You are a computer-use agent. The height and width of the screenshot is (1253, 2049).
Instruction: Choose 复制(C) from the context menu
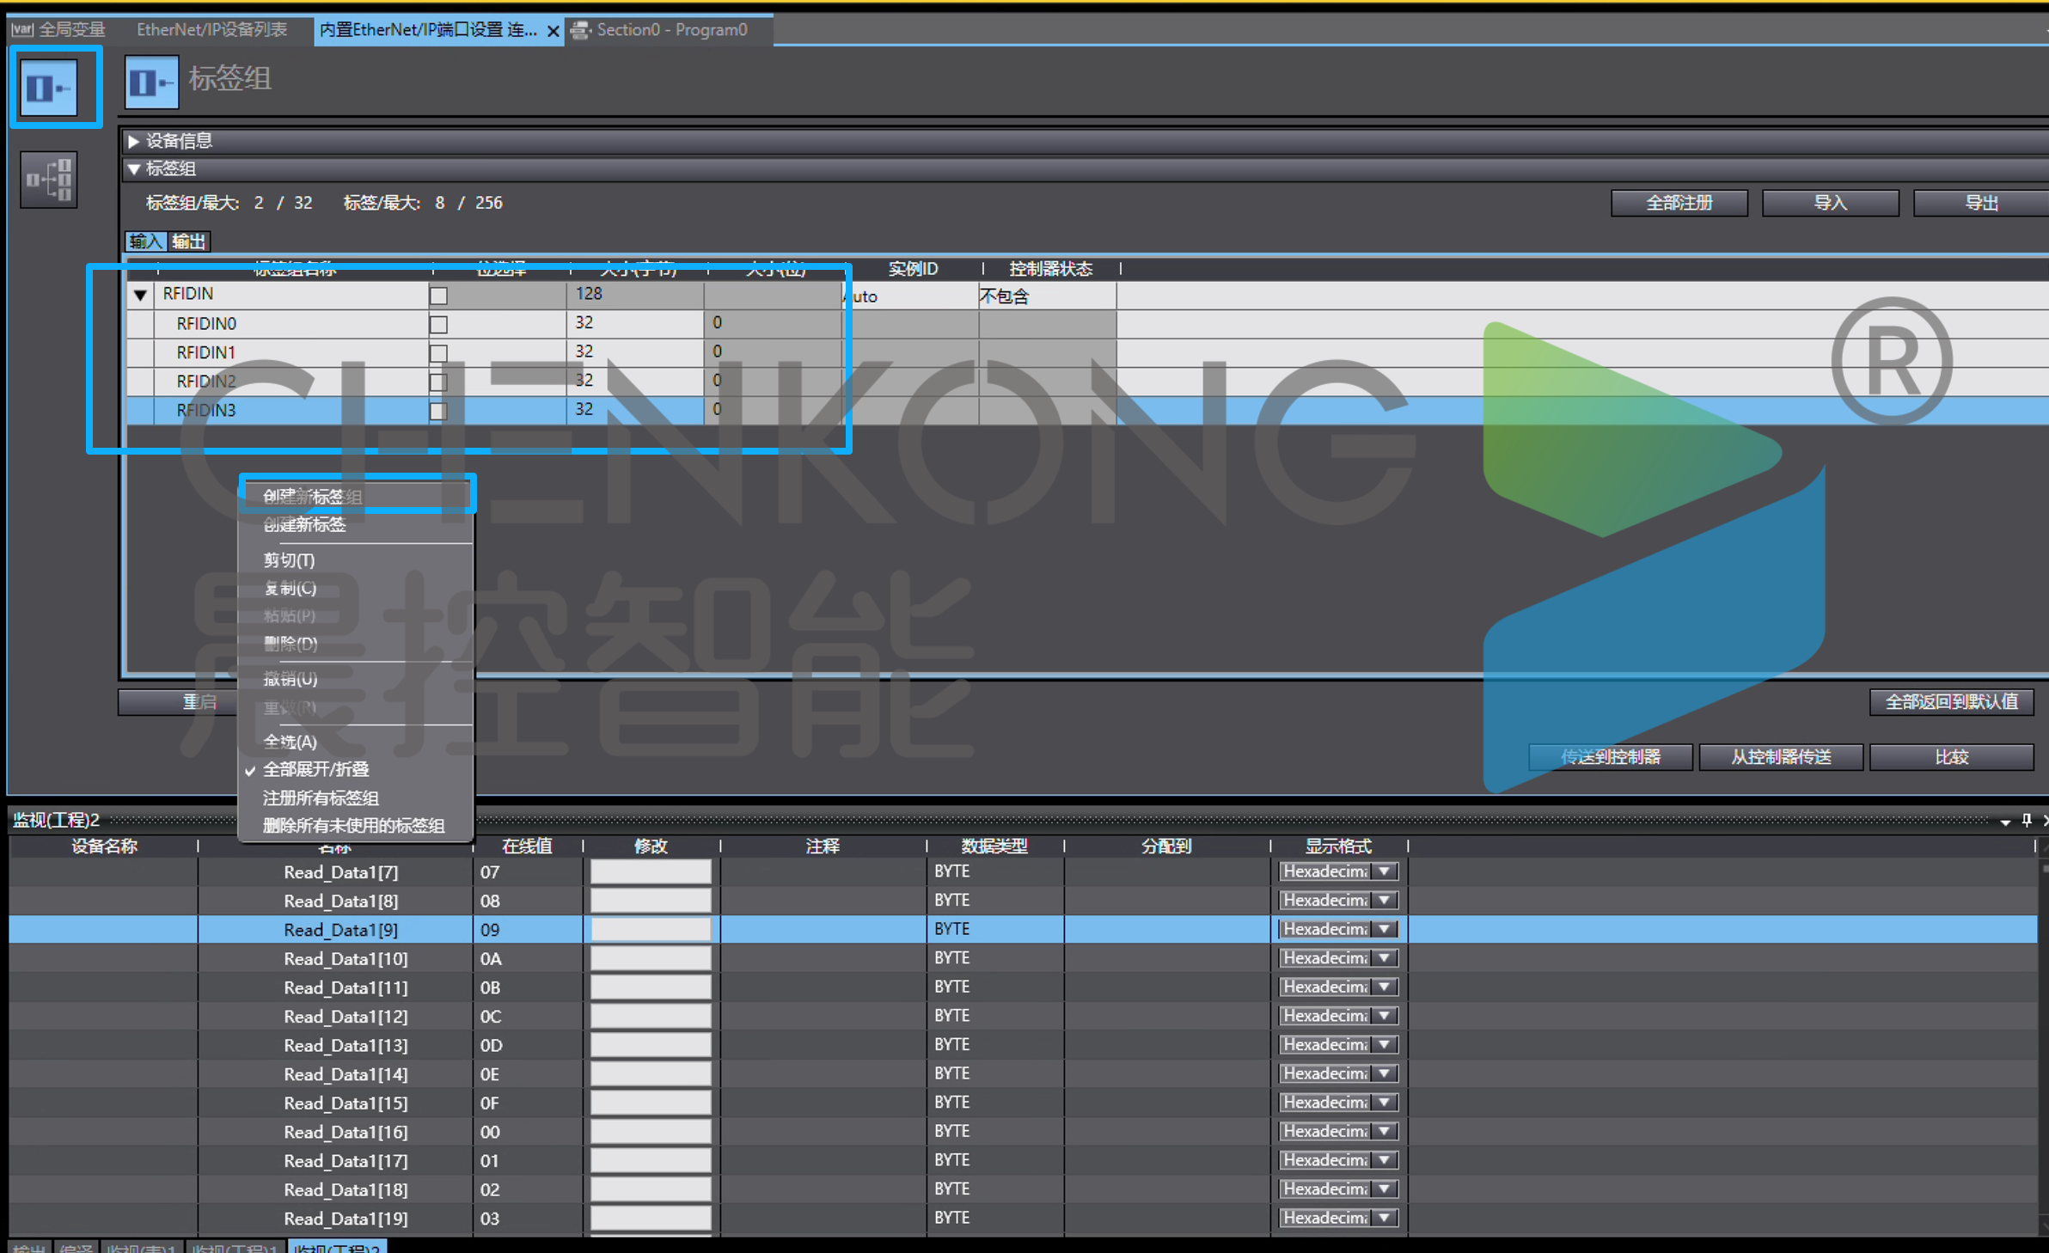357,589
